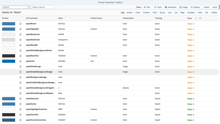Copy icon next to sapUiBaseText
The height and width of the screenshot is (124, 220).
point(20,56)
